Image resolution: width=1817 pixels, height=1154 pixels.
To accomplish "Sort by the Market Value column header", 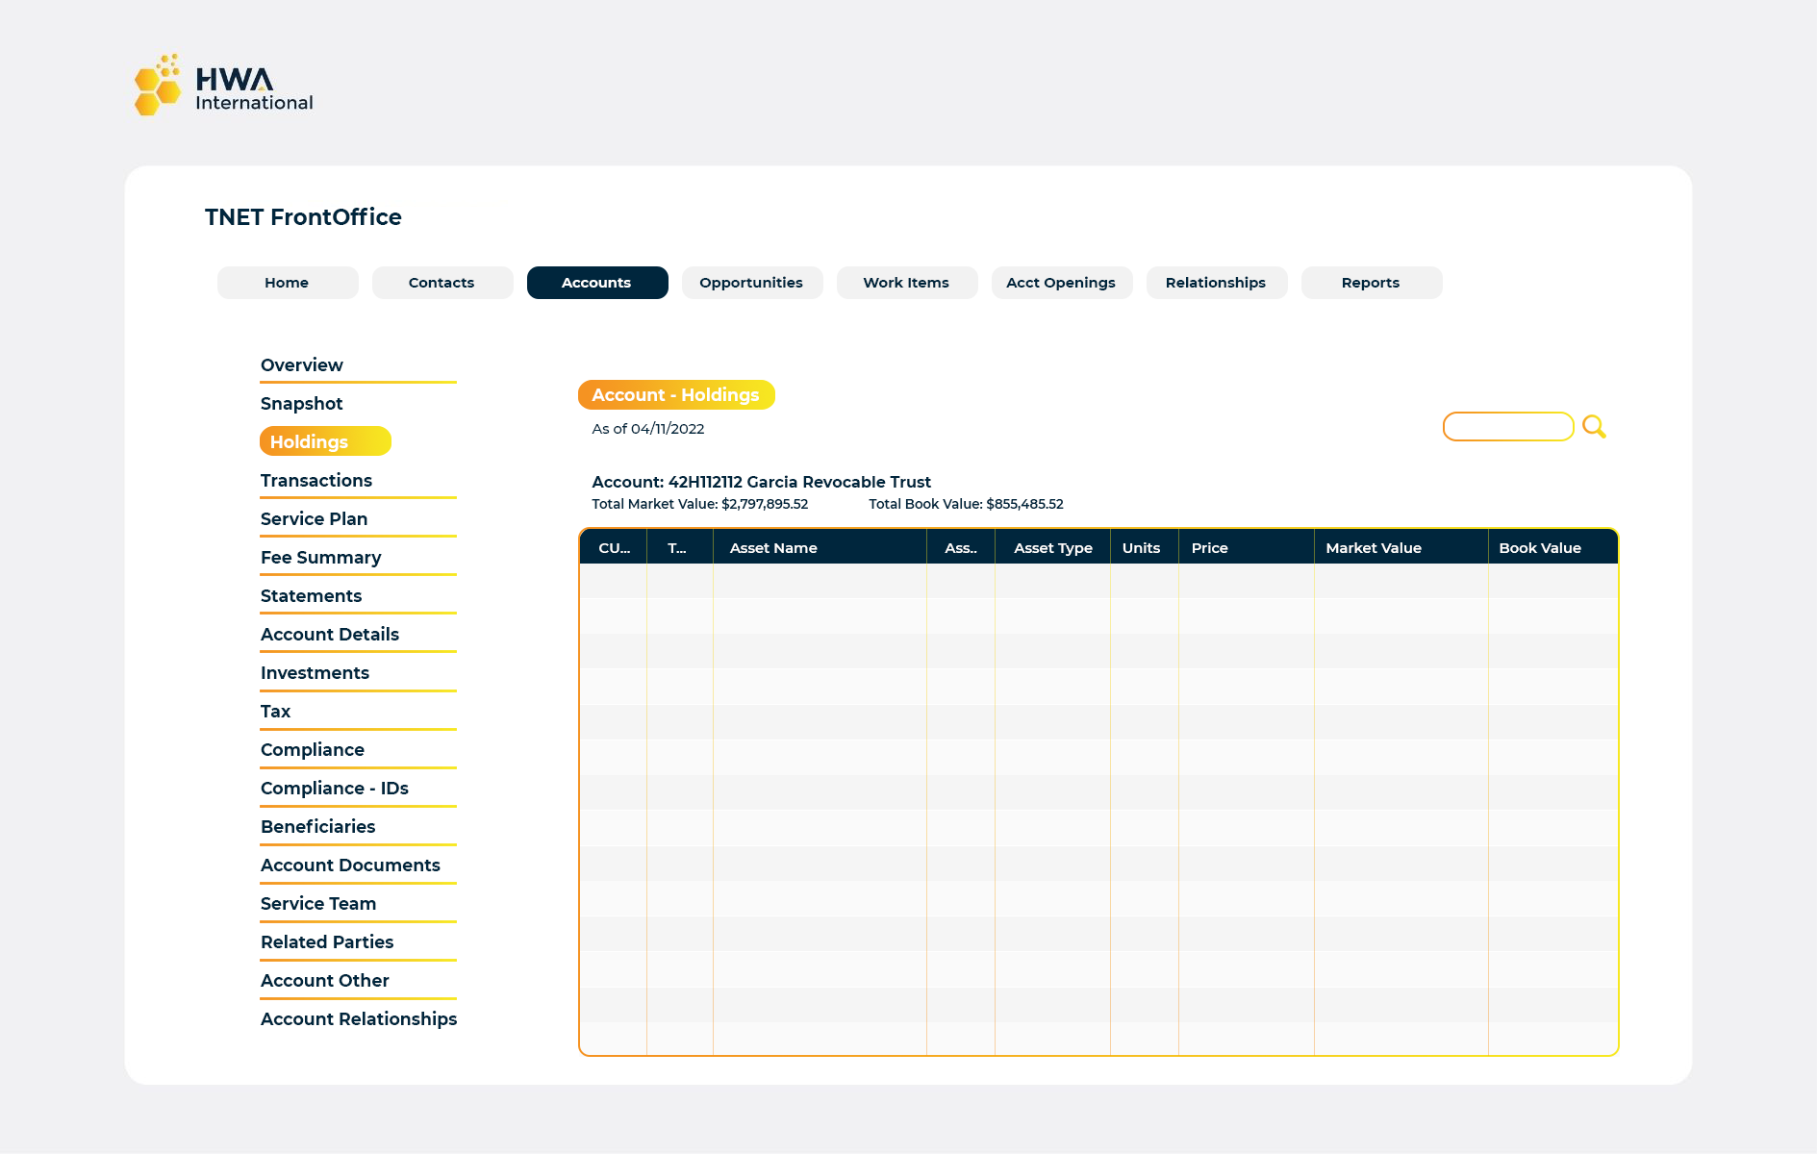I will 1374,547.
